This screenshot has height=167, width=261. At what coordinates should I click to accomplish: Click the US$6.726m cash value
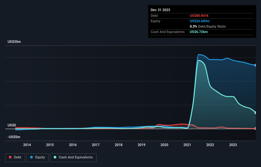point(199,32)
